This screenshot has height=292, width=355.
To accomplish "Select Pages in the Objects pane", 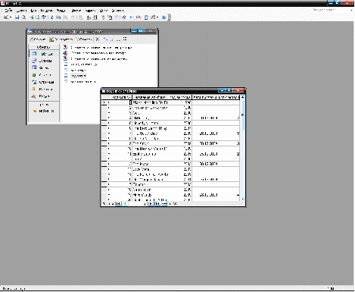I will click(44, 82).
